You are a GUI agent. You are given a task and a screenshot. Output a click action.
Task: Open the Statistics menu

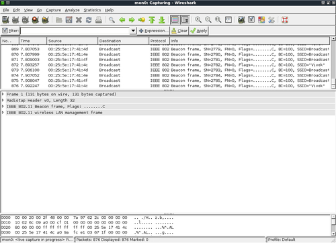point(92,10)
